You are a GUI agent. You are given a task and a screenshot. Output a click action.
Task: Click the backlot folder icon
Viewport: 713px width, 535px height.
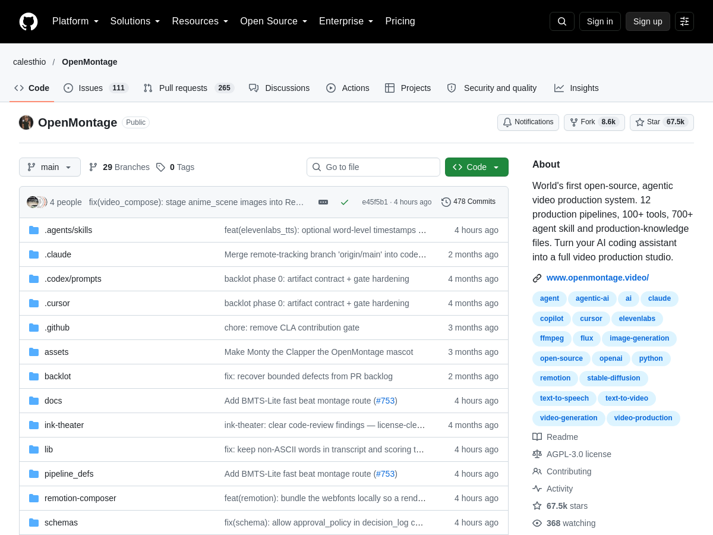(x=34, y=376)
